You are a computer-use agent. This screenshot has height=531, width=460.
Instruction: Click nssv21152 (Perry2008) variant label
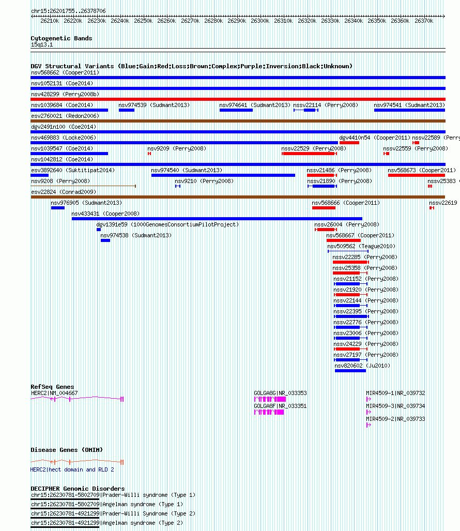tap(366, 278)
